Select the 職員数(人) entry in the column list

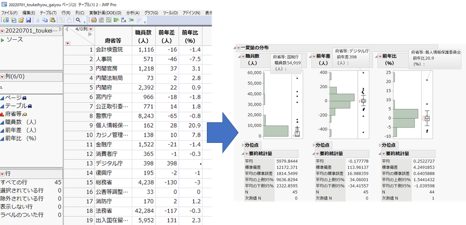(20, 122)
